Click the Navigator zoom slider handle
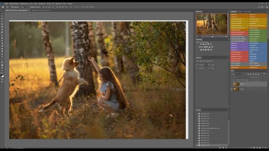Image resolution: width=269 pixels, height=151 pixels. [x=212, y=36]
